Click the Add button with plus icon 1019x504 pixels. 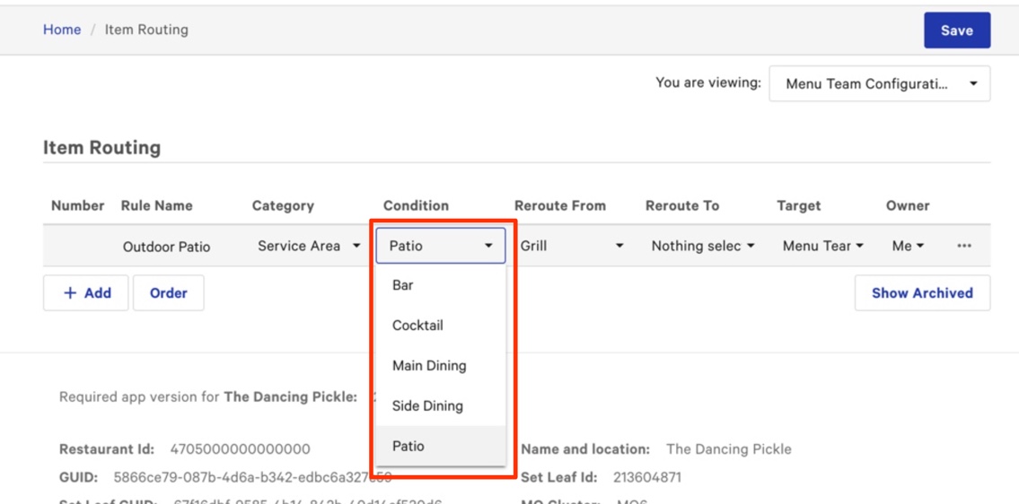[x=86, y=293]
